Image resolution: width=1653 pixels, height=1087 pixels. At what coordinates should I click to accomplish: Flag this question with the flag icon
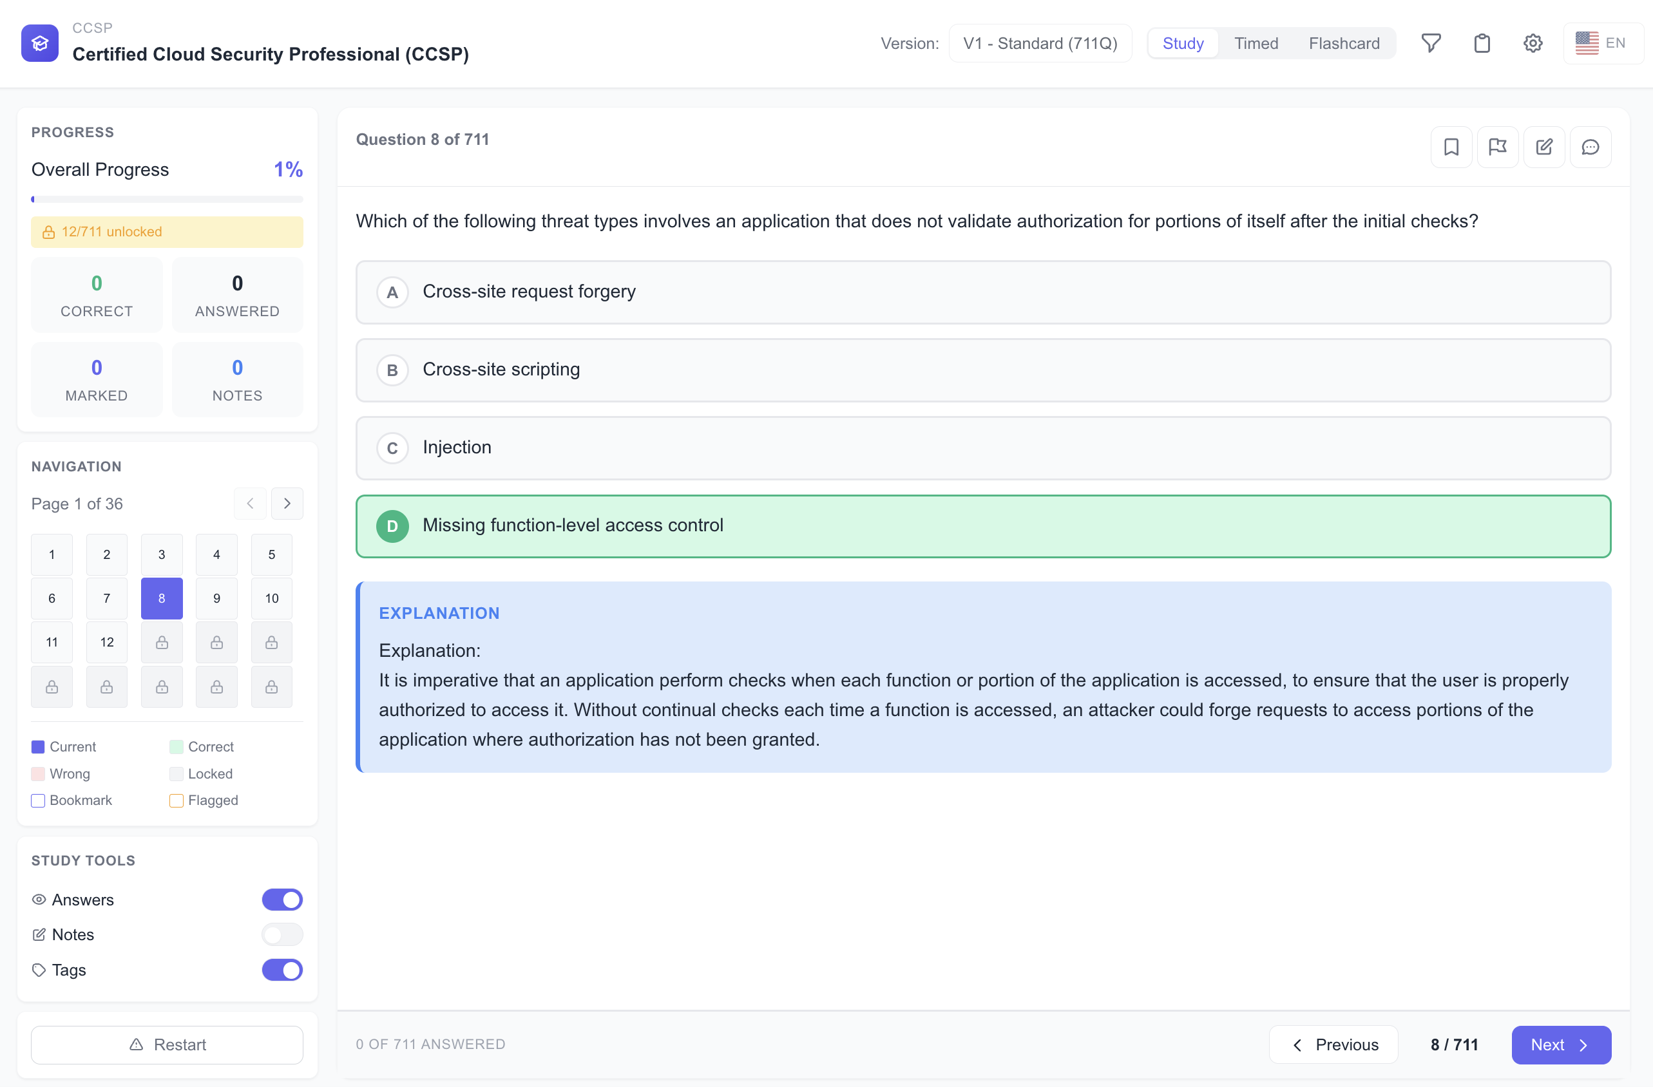click(x=1497, y=146)
